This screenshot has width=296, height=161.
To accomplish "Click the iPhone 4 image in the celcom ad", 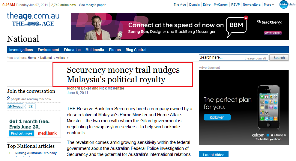I will click(x=269, y=107).
